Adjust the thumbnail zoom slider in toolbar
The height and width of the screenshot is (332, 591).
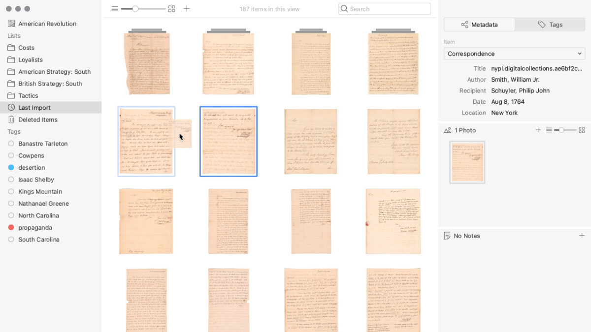(143, 9)
